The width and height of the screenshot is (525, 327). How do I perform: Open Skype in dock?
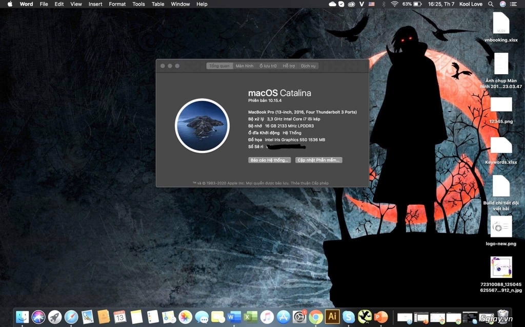point(349,317)
